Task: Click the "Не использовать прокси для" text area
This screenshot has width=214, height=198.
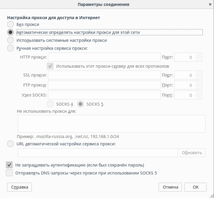Action: [112, 124]
